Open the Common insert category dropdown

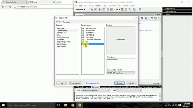coord(81,10)
